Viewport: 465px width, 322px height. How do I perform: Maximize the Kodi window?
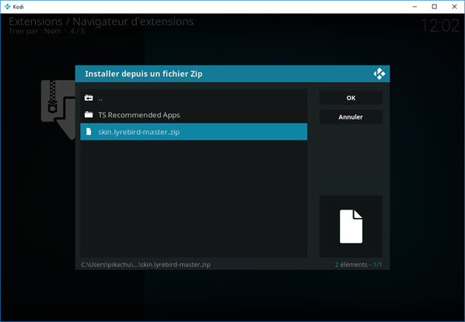(x=435, y=6)
